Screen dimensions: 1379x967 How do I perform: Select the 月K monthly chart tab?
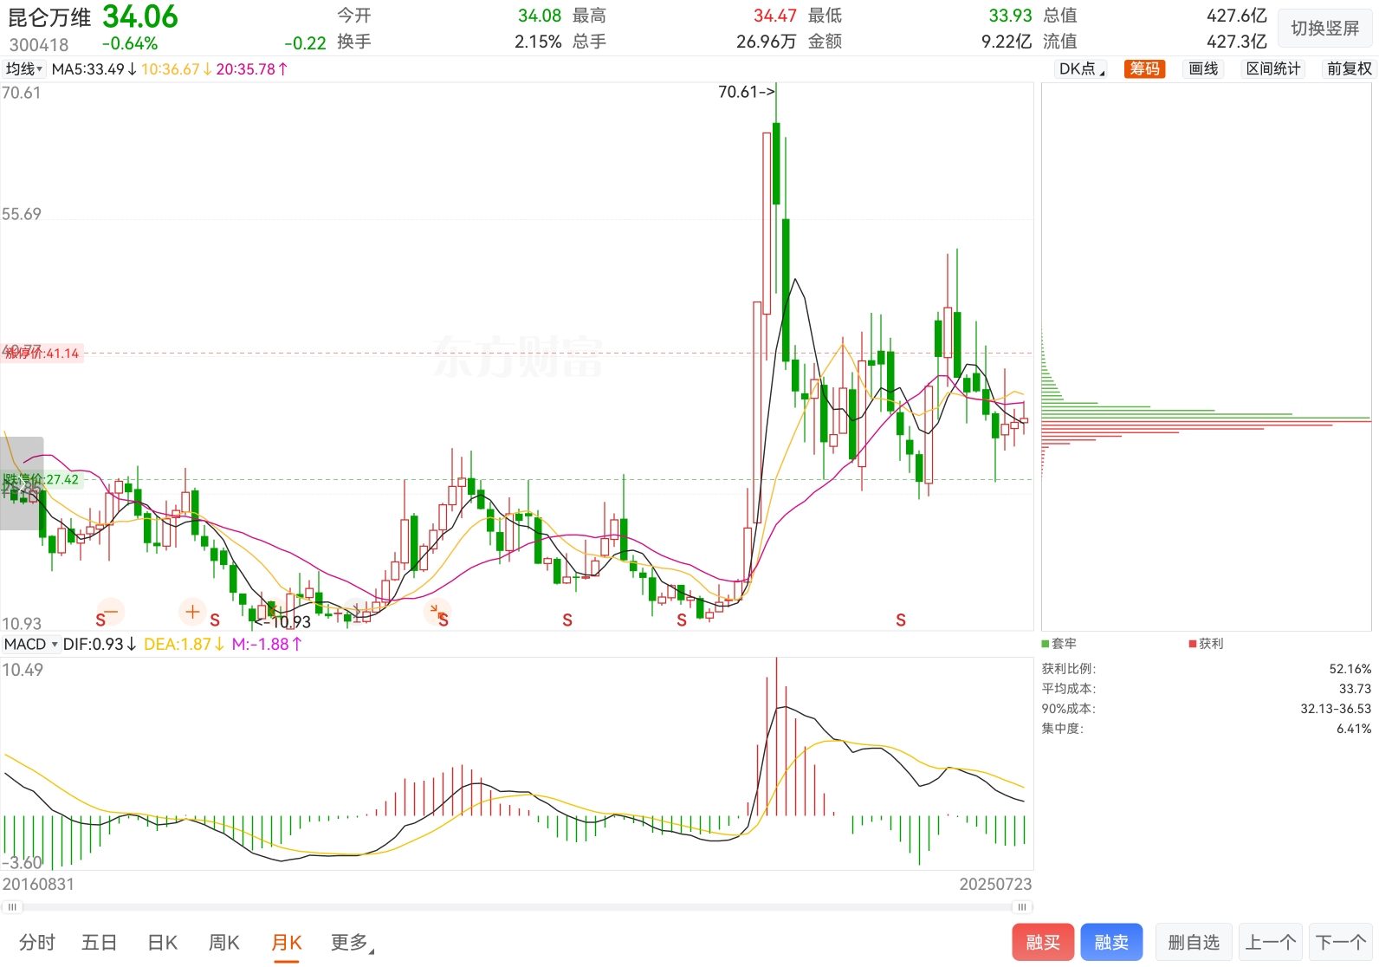287,943
